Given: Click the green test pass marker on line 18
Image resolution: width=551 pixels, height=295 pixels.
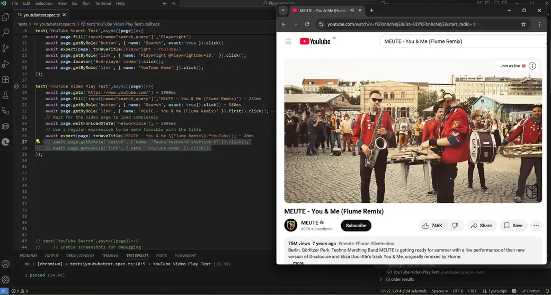Looking at the screenshot, I should click(x=16, y=86).
